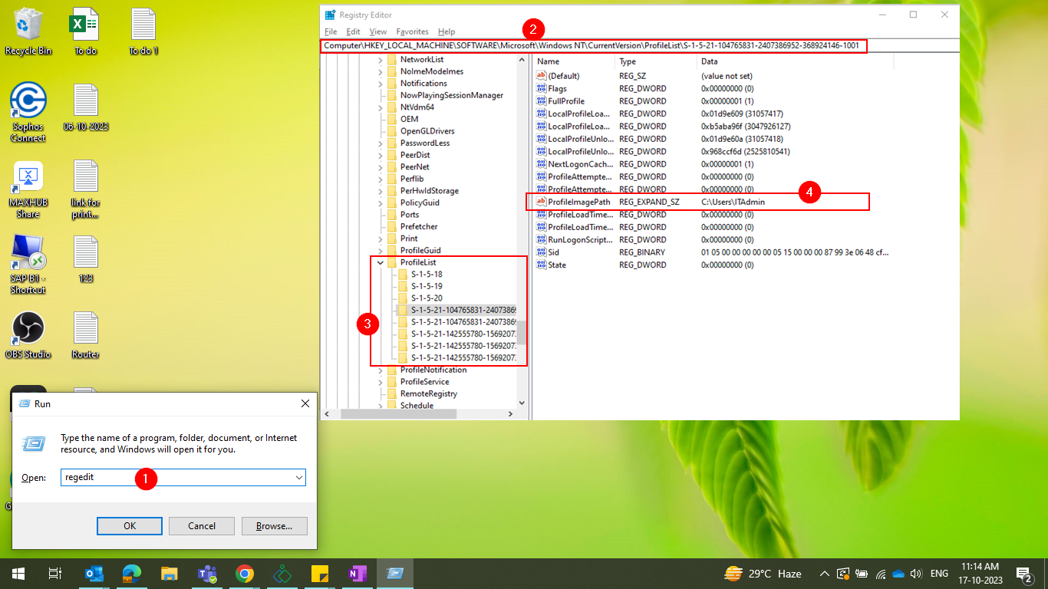
Task: Select the ProfileImagePath registry value
Action: [578, 202]
